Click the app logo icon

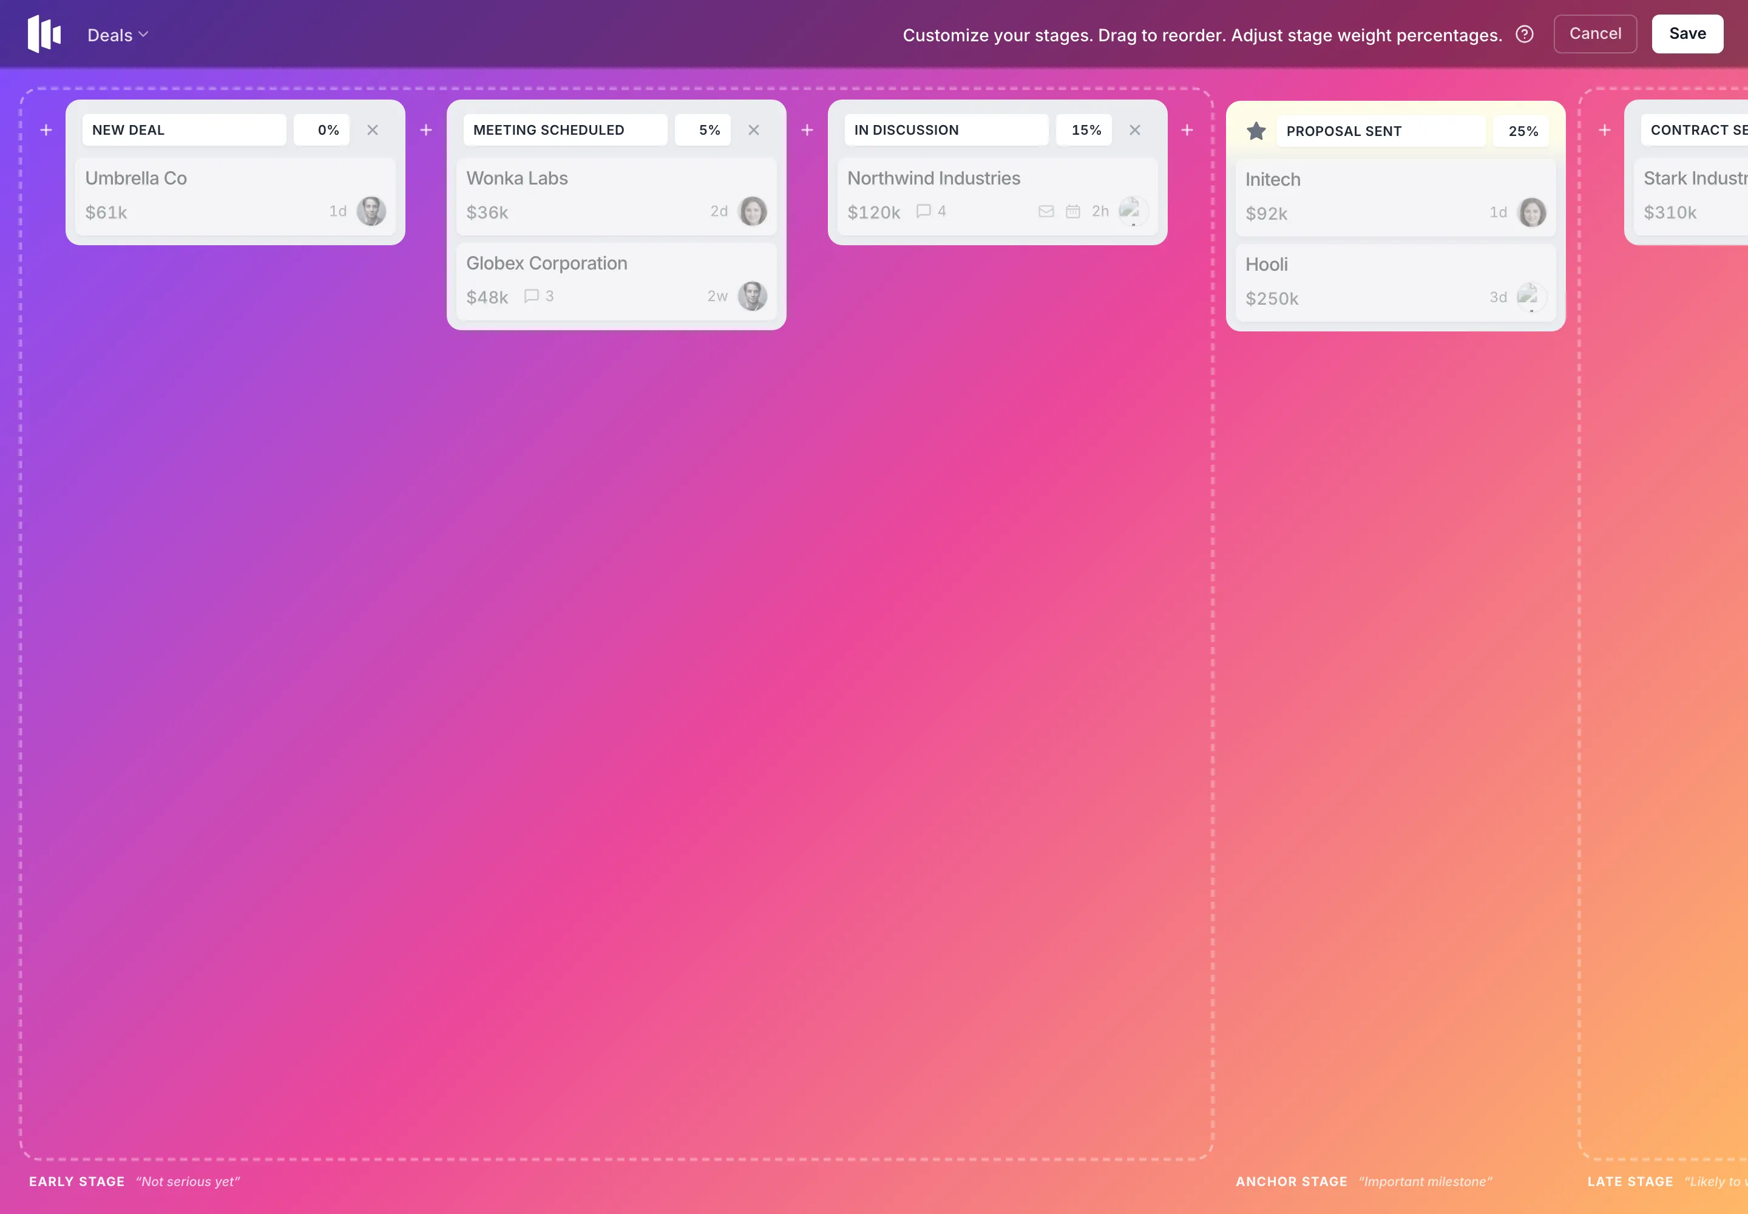[44, 34]
